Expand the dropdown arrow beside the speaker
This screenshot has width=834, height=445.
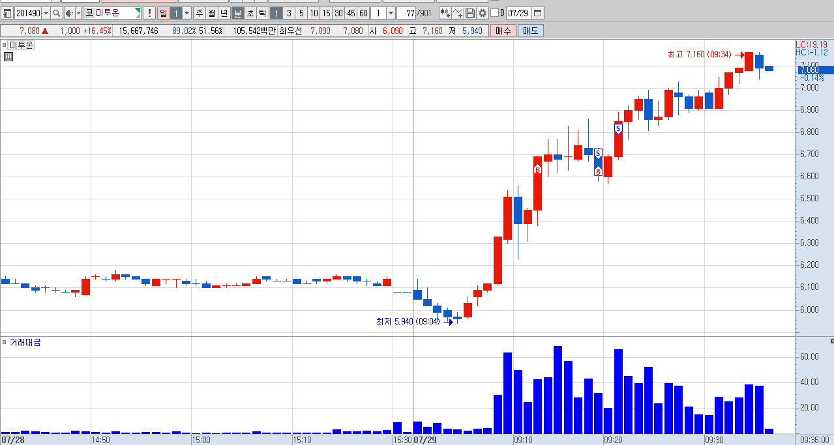click(79, 13)
